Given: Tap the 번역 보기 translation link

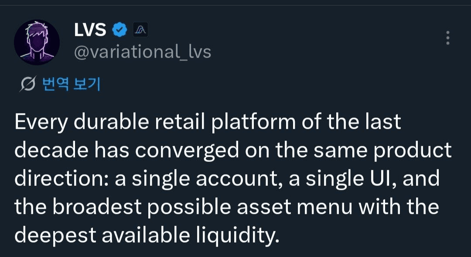Looking at the screenshot, I should (71, 84).
